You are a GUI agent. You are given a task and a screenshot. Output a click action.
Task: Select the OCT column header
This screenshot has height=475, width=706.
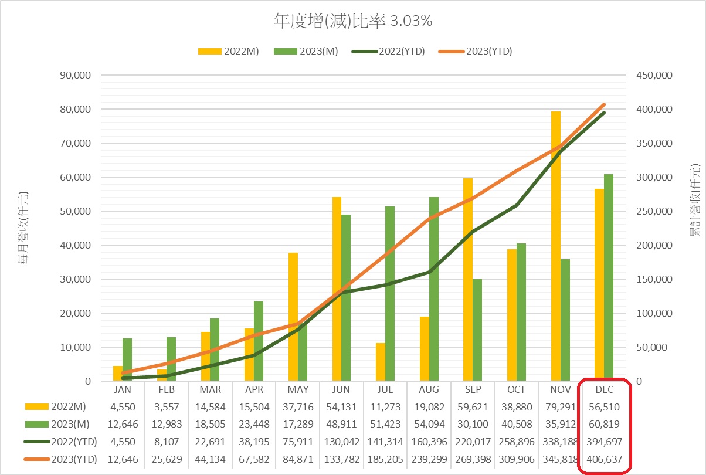[x=516, y=389]
